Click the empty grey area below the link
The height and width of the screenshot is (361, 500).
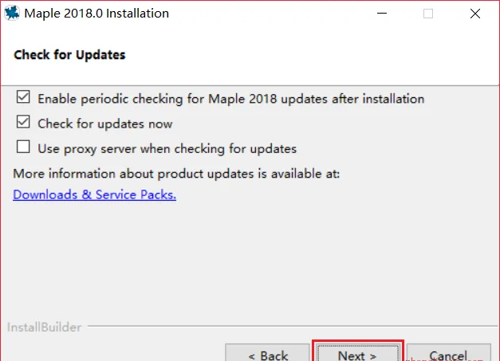pos(249,261)
